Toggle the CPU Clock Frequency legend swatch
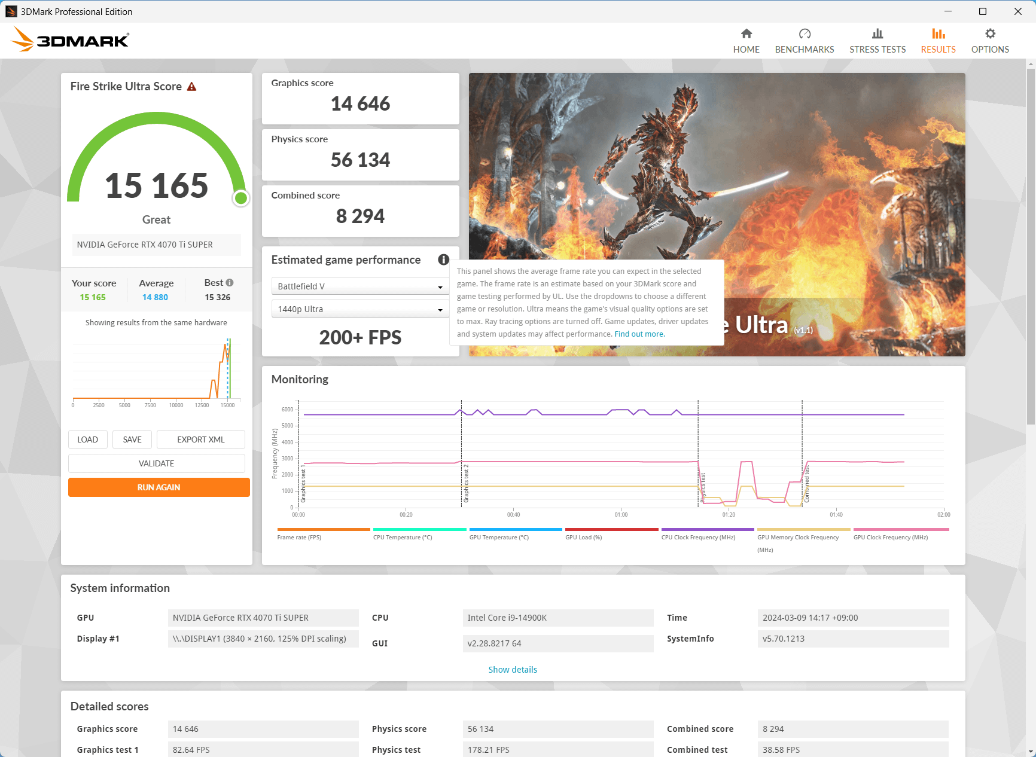The height and width of the screenshot is (757, 1036). (x=708, y=529)
